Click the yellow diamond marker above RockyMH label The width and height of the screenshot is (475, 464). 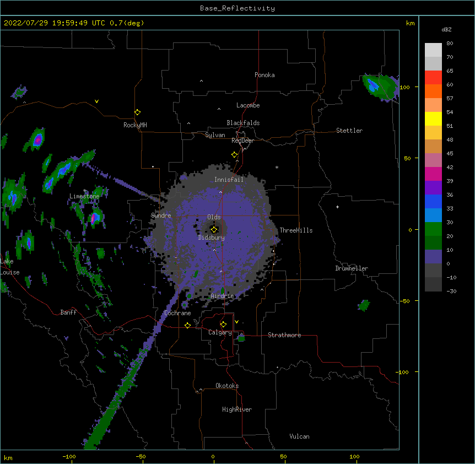pos(137,112)
